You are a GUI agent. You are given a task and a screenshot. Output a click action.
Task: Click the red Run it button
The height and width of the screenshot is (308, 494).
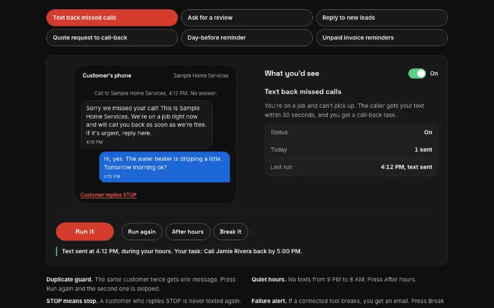85,232
